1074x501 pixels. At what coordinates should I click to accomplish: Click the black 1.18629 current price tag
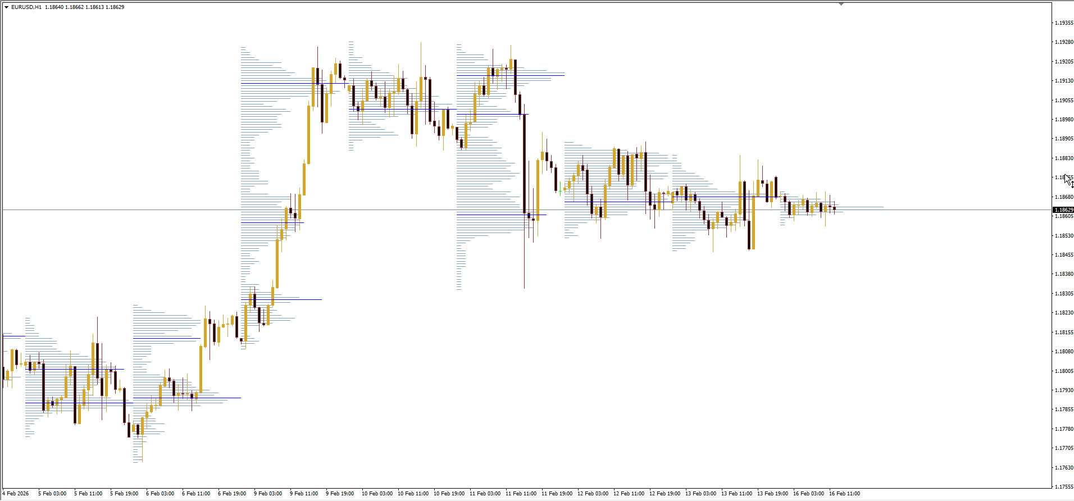pyautogui.click(x=1063, y=210)
